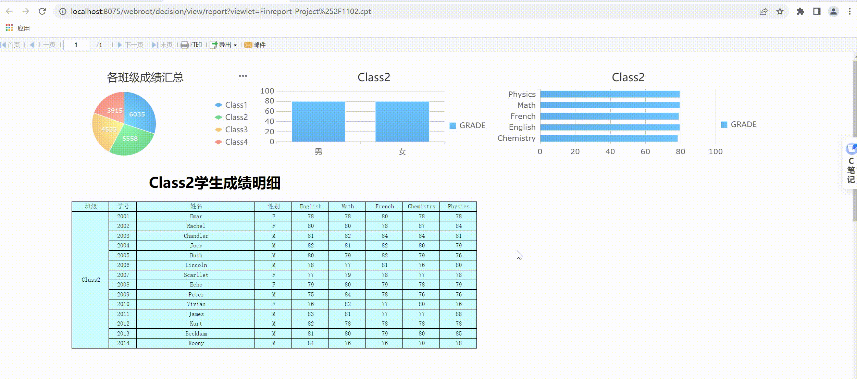Image resolution: width=857 pixels, height=379 pixels.
Task: Open the browser profile avatar menu
Action: tap(834, 11)
